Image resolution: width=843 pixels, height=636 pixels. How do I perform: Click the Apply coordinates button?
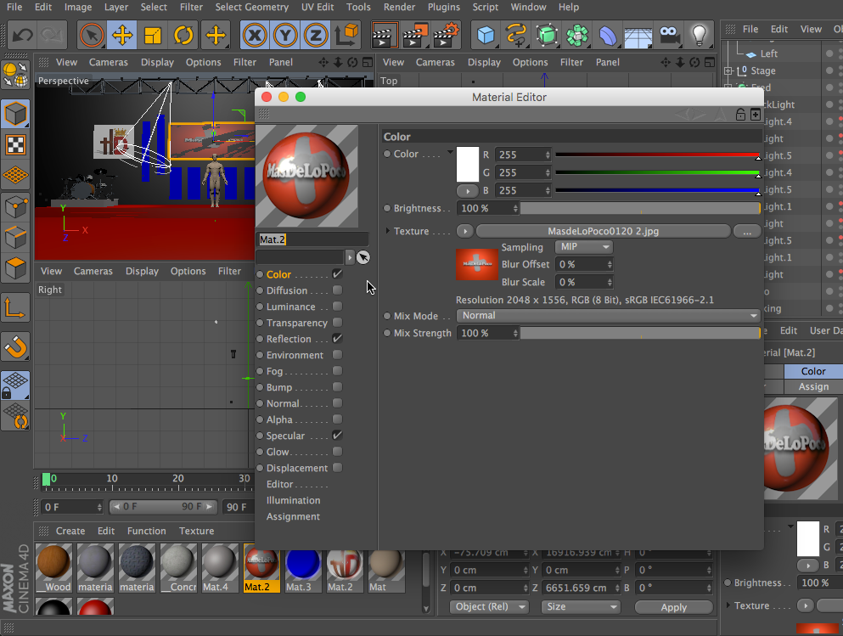674,607
